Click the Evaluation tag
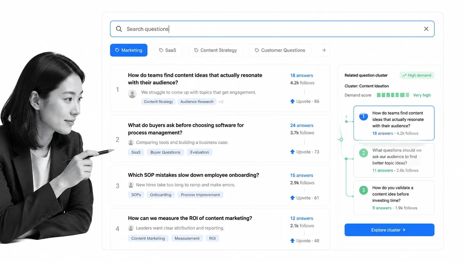Screen dimensions: 465x262 (199, 152)
